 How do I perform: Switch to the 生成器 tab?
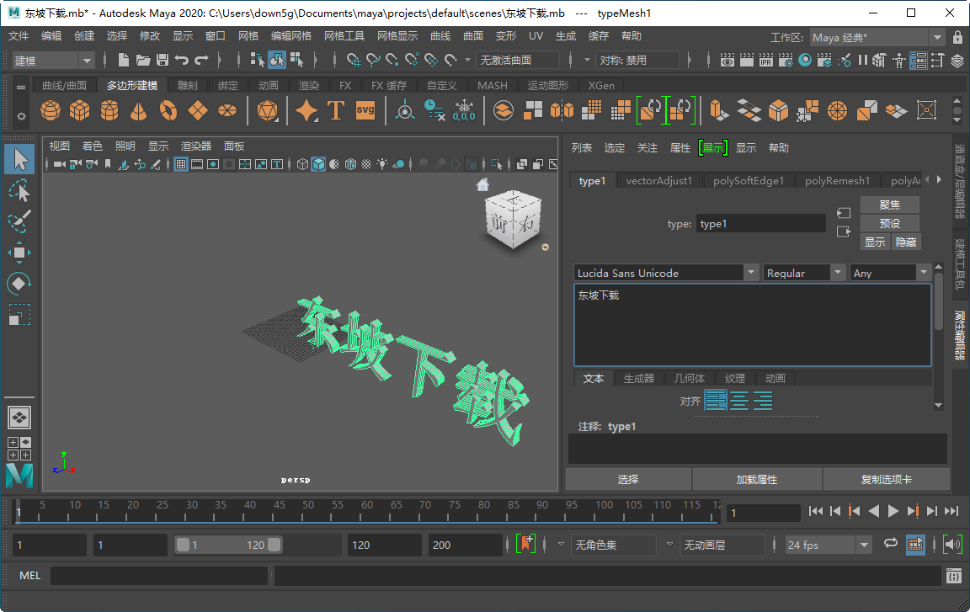coord(639,378)
